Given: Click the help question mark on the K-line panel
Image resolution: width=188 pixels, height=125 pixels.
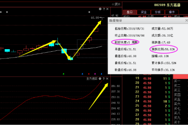Looking at the screenshot, I should coord(104,9).
